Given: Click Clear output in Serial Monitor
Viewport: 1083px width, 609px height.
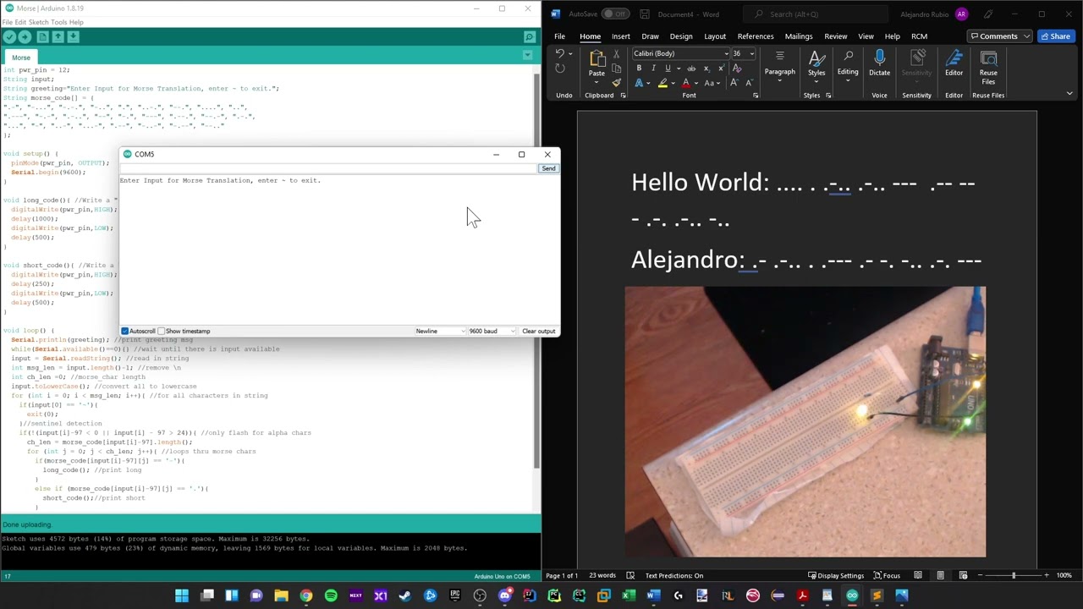Looking at the screenshot, I should pos(539,332).
